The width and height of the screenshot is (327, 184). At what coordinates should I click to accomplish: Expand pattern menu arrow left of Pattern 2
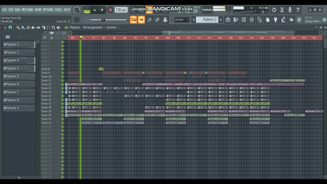point(194,20)
